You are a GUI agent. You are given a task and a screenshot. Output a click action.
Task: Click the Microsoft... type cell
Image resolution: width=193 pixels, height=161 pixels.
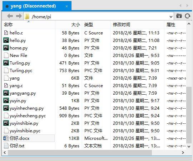click(x=96, y=138)
